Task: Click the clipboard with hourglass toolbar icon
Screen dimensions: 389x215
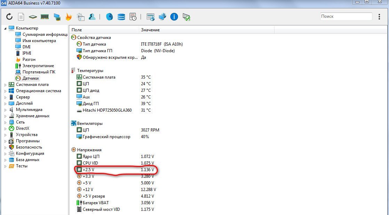Action: [x=81, y=17]
